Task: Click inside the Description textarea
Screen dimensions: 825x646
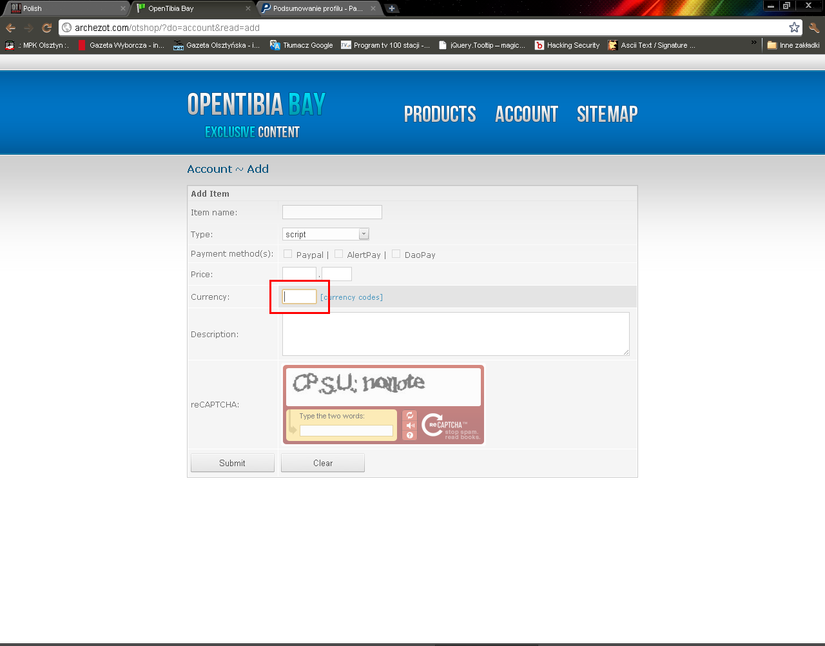Action: [x=456, y=334]
